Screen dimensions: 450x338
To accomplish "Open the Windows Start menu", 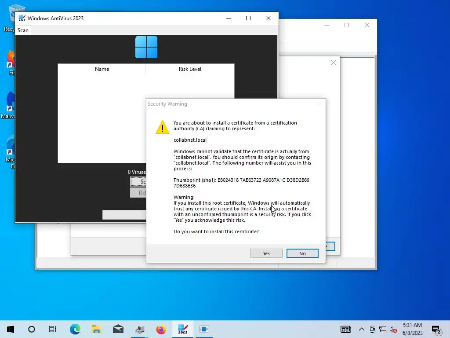I will (11, 329).
